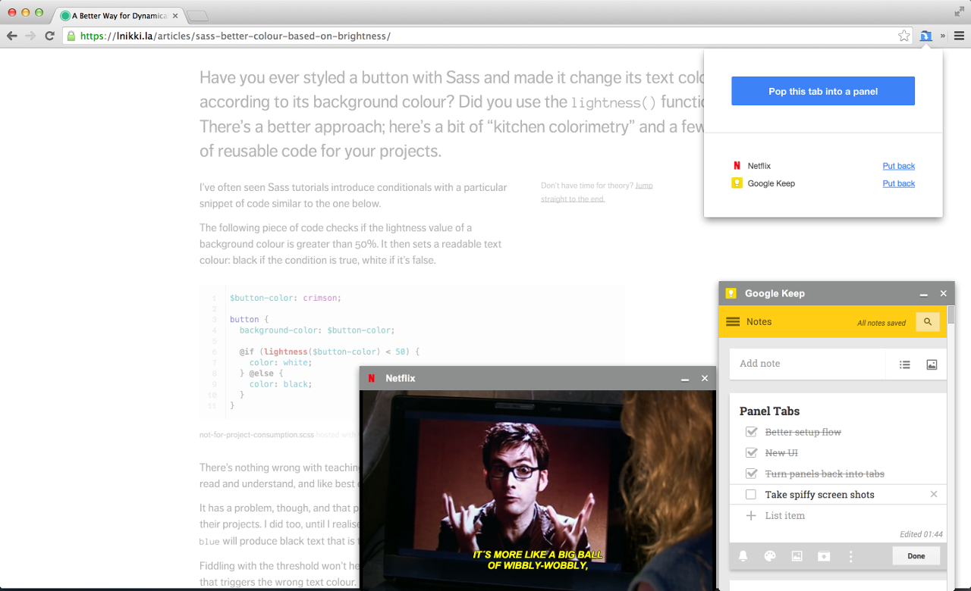Uncheck the Better setup flow item
Screen dimensions: 971x591
pos(751,432)
